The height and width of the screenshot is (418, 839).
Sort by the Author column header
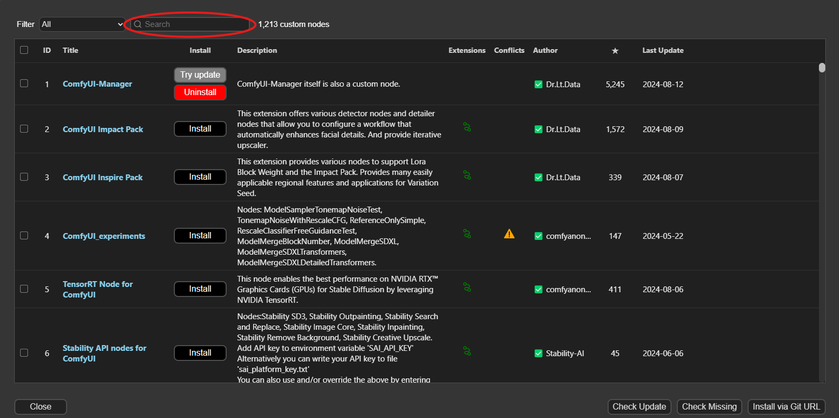tap(545, 50)
